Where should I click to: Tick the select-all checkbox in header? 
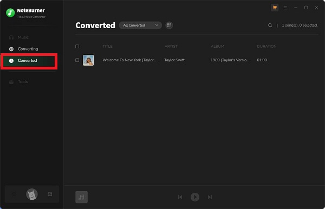pyautogui.click(x=77, y=46)
